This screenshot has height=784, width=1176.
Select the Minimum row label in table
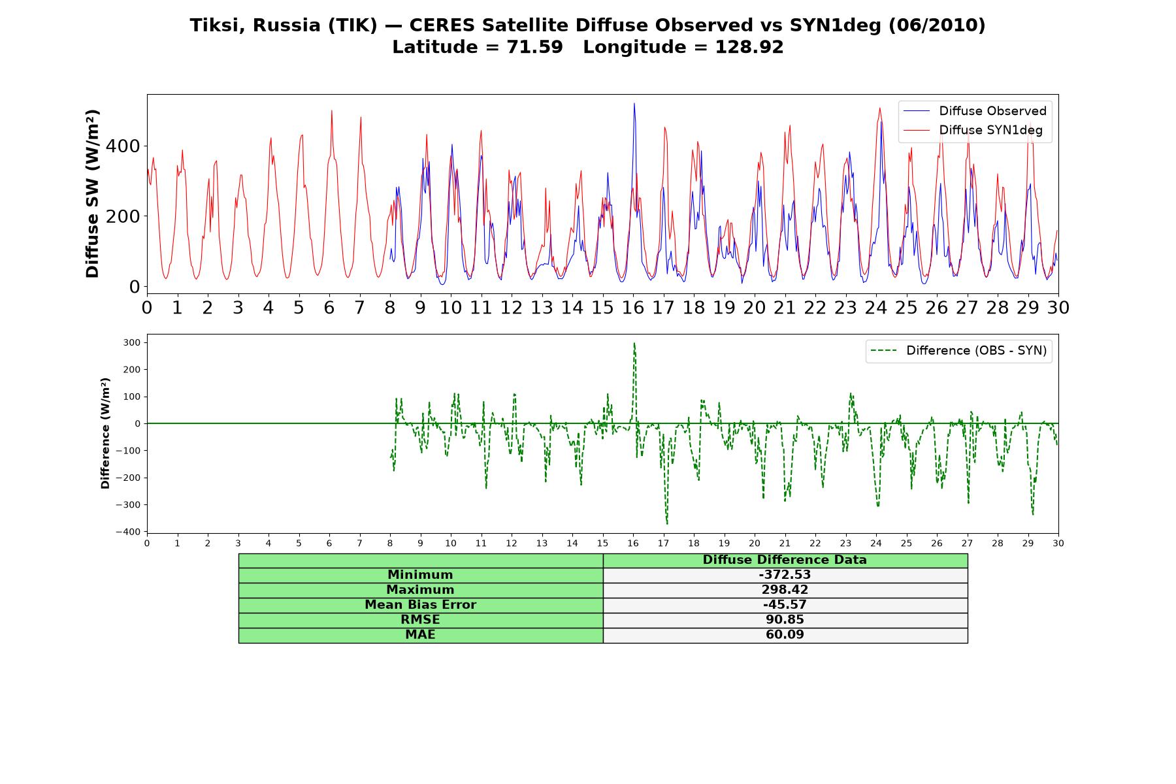(x=420, y=575)
